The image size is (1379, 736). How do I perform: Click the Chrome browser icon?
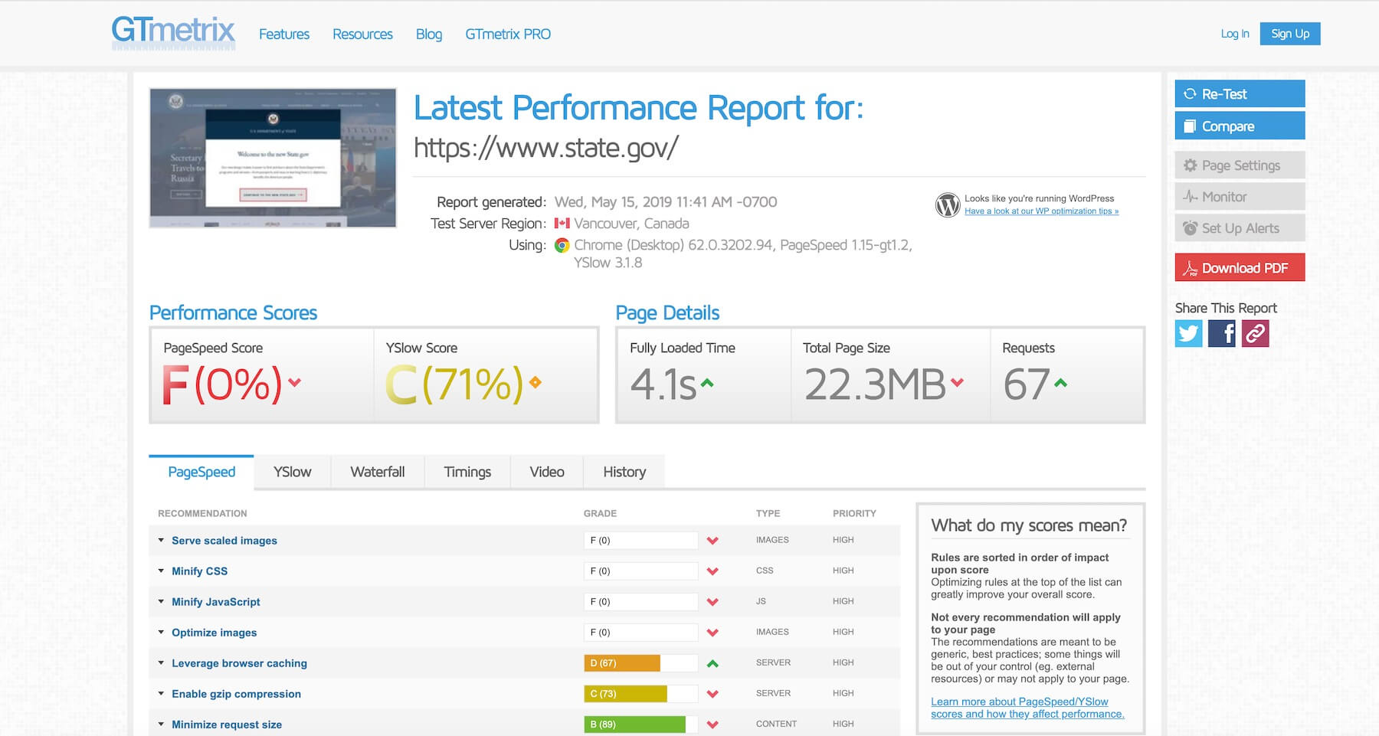click(x=562, y=245)
